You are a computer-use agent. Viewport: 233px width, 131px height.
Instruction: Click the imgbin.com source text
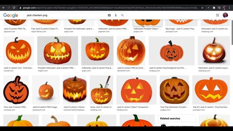[x=43, y=71]
